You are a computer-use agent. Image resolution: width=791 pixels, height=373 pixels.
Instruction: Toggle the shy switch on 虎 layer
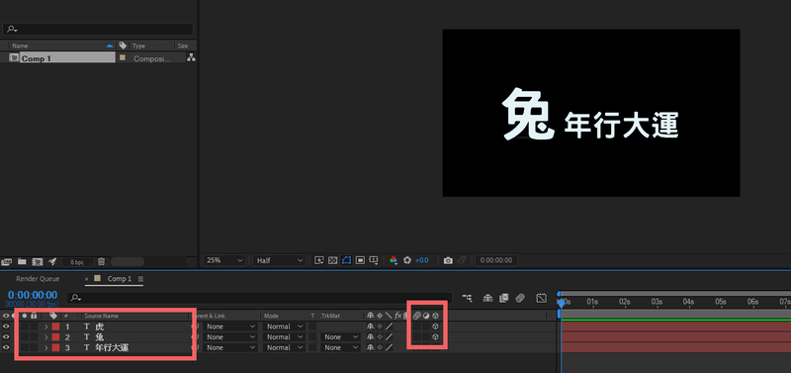370,326
